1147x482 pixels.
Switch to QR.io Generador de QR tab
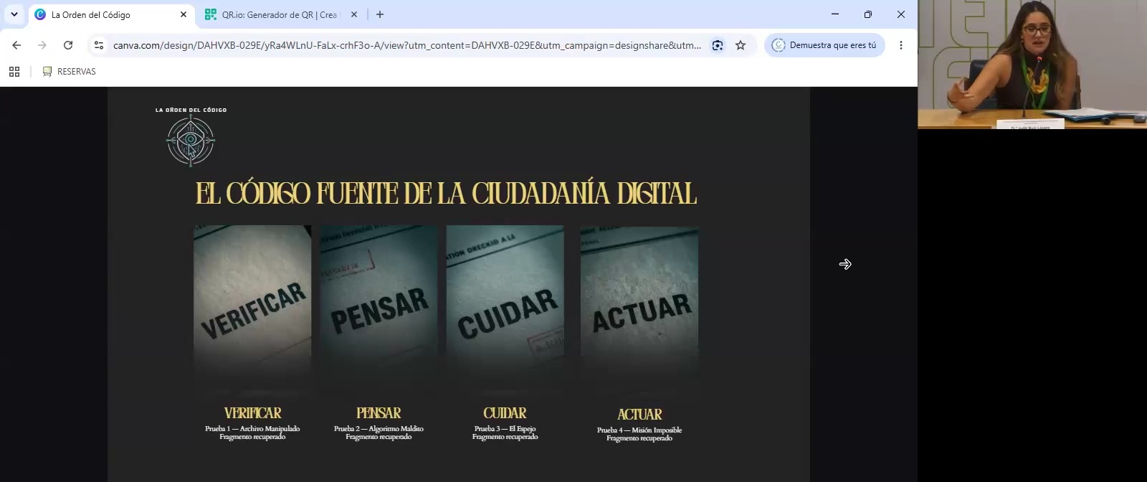tap(280, 14)
